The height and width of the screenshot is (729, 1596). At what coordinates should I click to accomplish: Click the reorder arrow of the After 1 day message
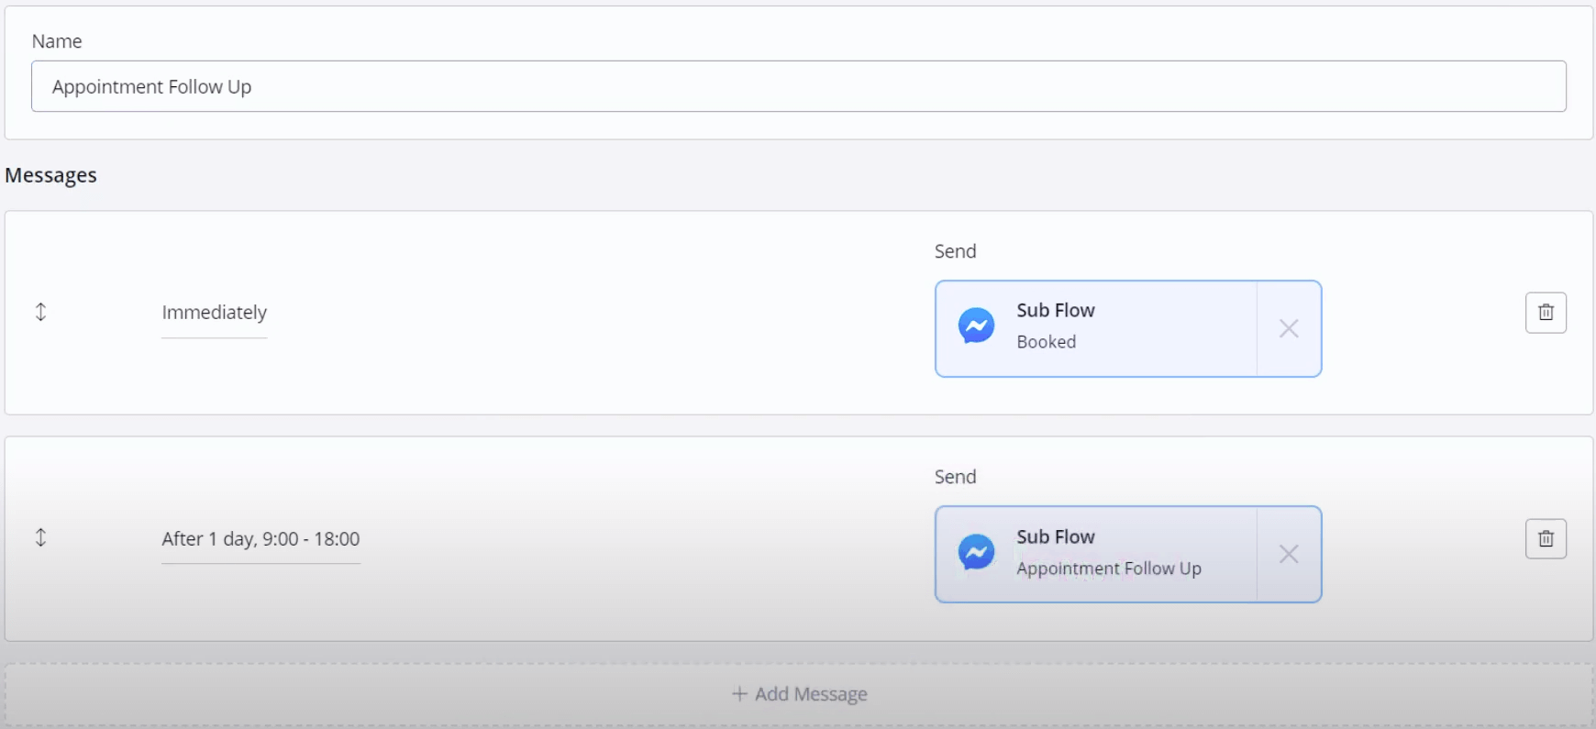point(40,537)
